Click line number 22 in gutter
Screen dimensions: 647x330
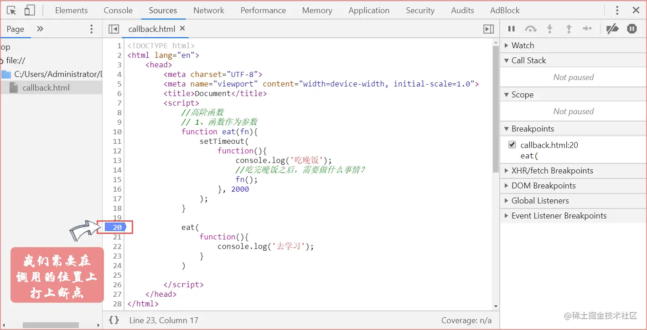pos(117,246)
